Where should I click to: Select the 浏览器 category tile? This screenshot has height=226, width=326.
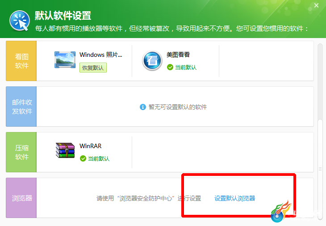coord(21,198)
